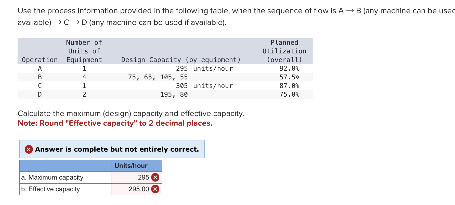Click the 92.0% utilization value
The height and width of the screenshot is (205, 455).
(x=290, y=68)
